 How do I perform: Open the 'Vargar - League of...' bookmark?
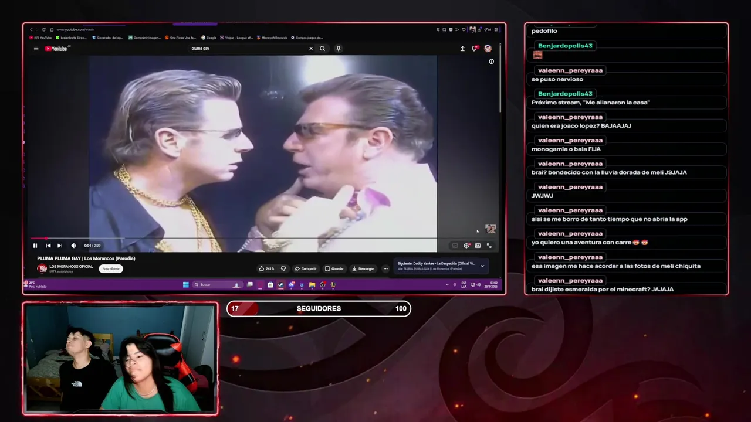[236, 38]
